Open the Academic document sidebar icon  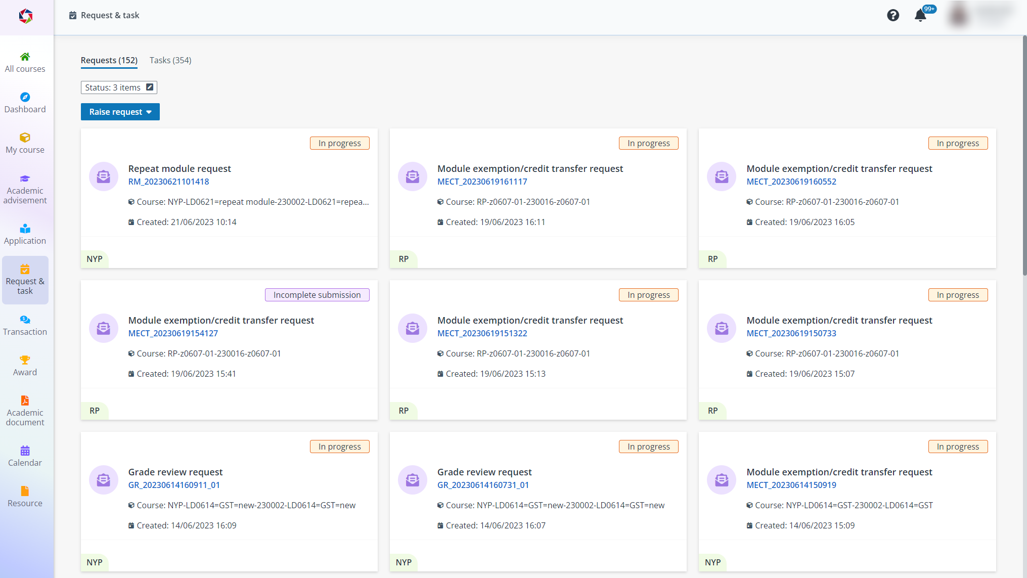click(25, 401)
